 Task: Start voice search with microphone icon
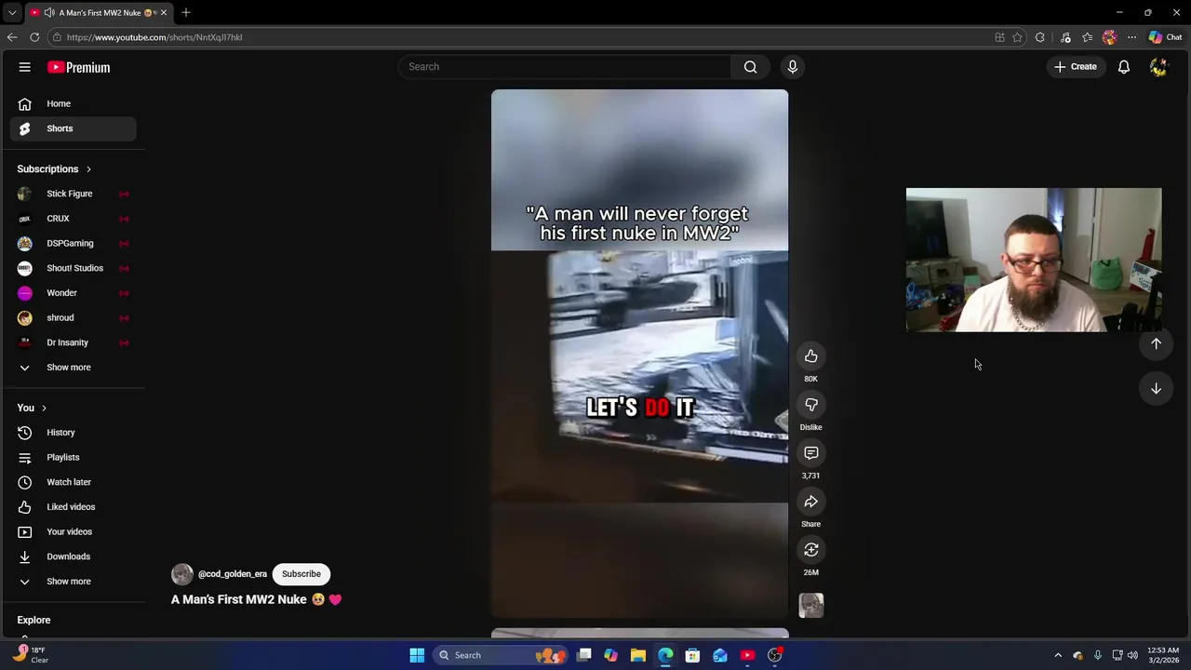click(793, 67)
